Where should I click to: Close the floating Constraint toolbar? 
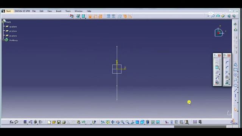point(219,55)
